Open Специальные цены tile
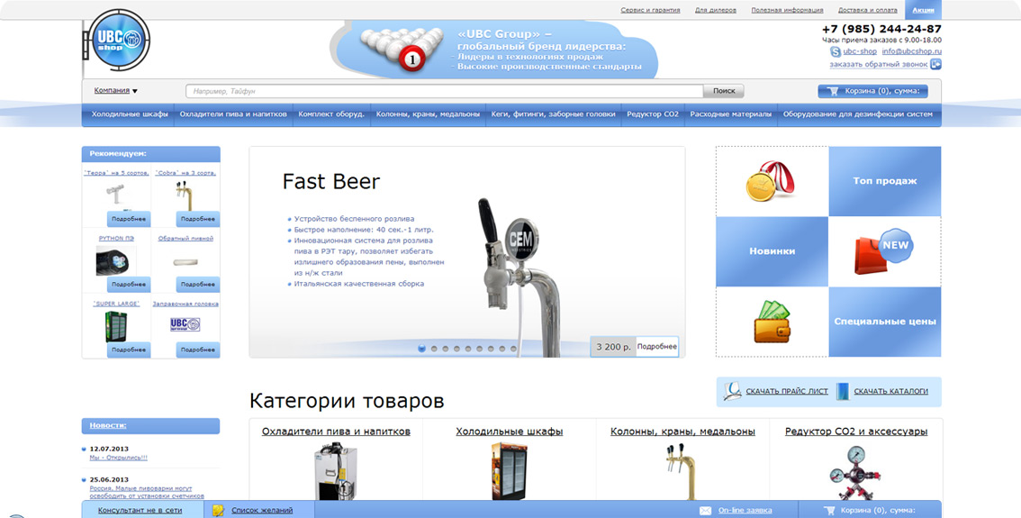 click(x=885, y=322)
